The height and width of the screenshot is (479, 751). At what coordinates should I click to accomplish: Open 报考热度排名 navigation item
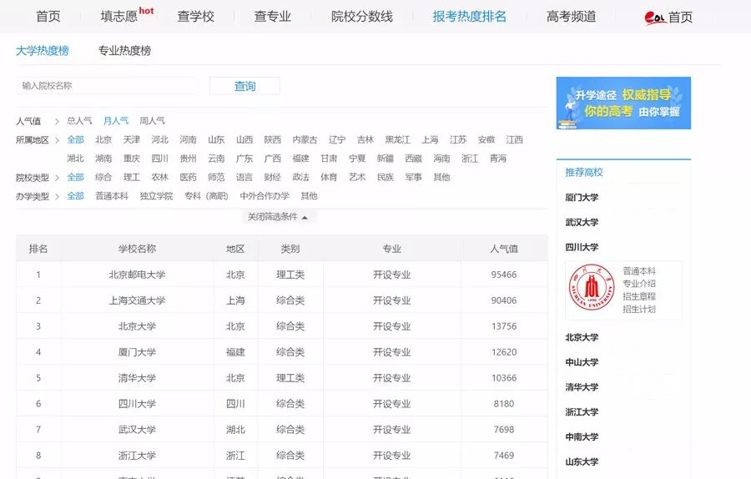(469, 17)
